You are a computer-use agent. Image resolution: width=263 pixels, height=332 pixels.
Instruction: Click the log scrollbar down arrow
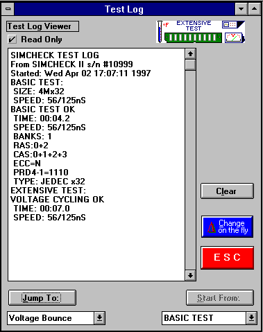[190, 275]
